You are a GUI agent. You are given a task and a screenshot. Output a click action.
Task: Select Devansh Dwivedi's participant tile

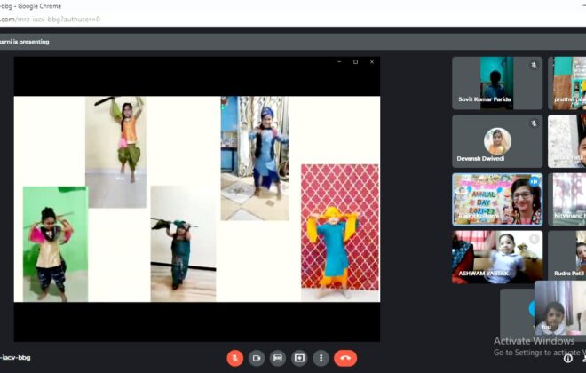497,141
